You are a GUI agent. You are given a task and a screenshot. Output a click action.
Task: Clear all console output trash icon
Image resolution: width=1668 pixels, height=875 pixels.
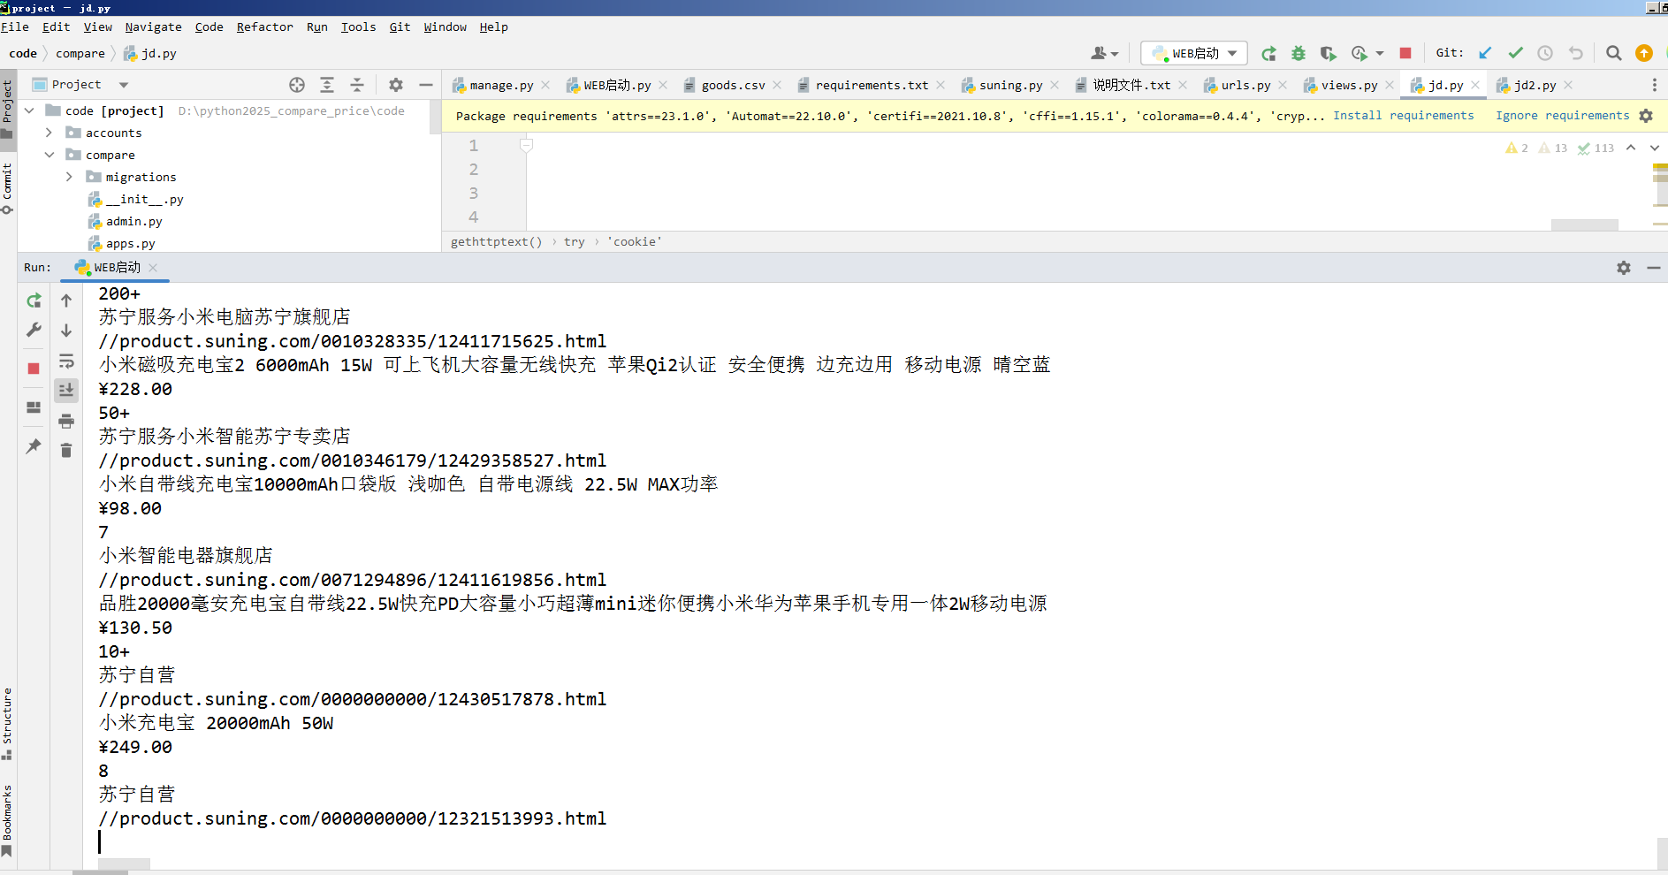click(66, 451)
